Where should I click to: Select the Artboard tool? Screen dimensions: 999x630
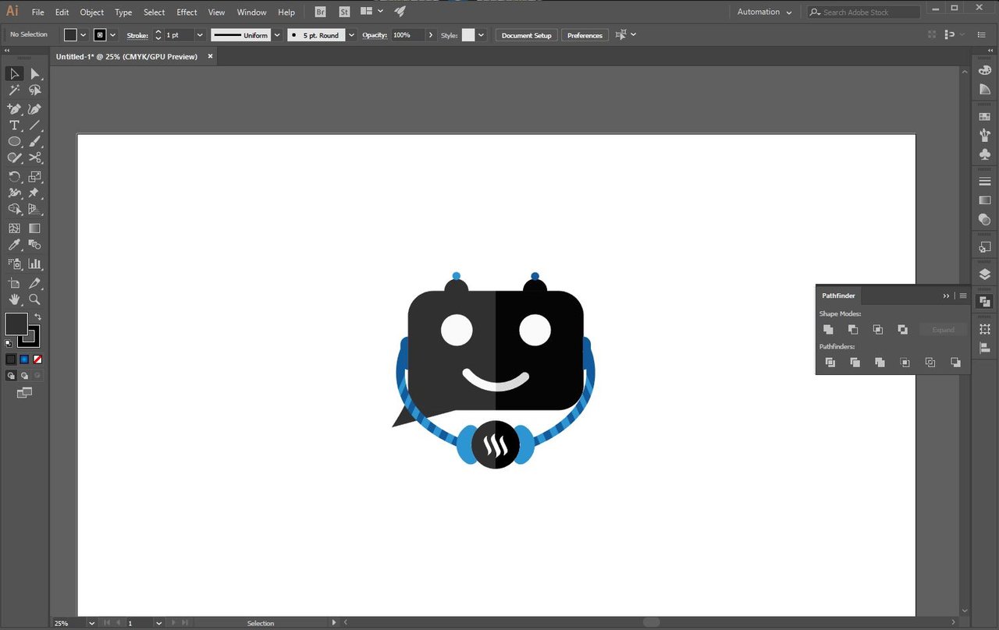[x=14, y=283]
